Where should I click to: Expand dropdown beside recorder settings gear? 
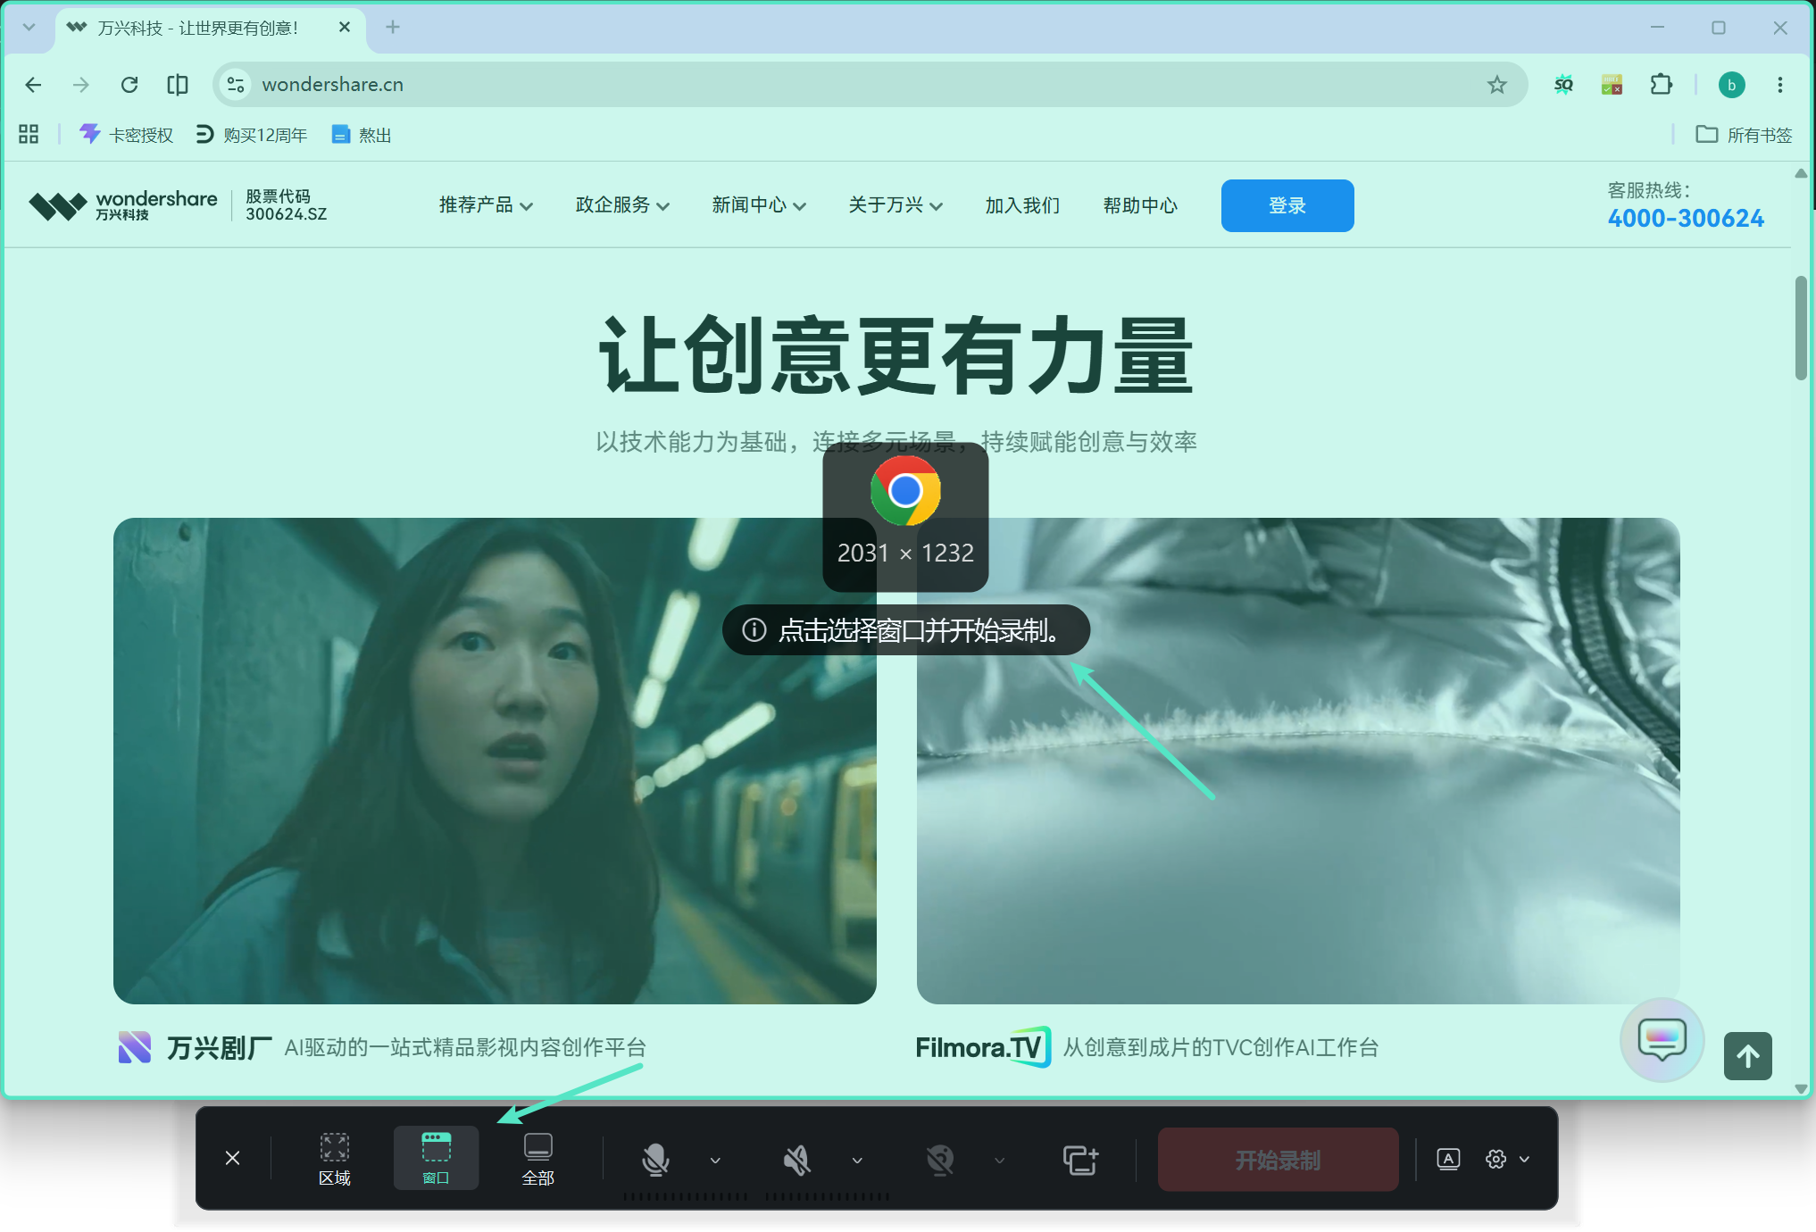(x=1525, y=1159)
